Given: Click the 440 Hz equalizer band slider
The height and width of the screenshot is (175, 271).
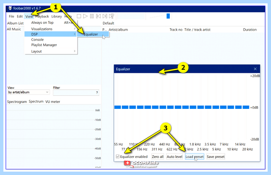Looking at the screenshot, I should click(x=163, y=107).
